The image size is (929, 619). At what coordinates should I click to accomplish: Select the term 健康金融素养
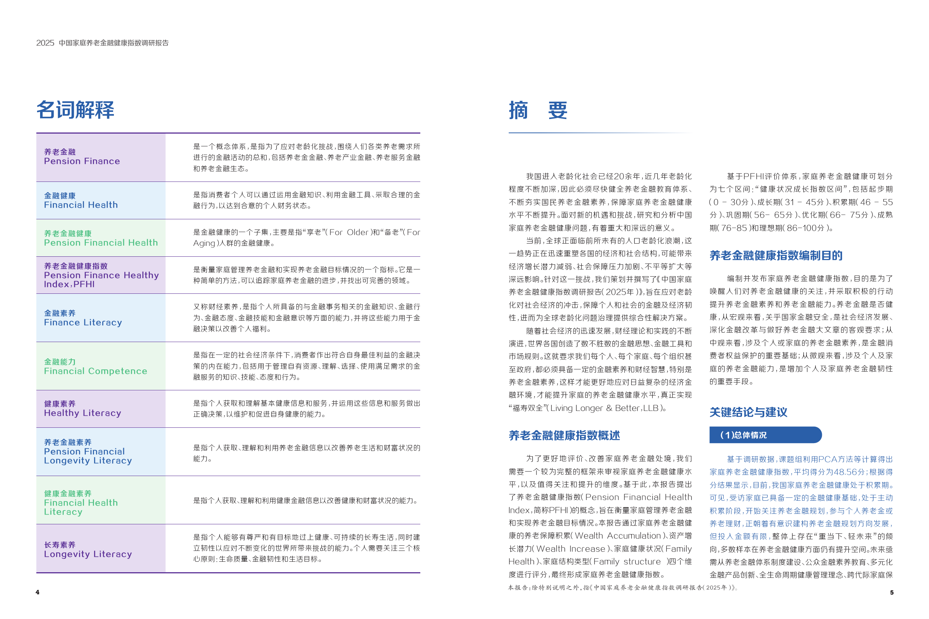(x=67, y=494)
